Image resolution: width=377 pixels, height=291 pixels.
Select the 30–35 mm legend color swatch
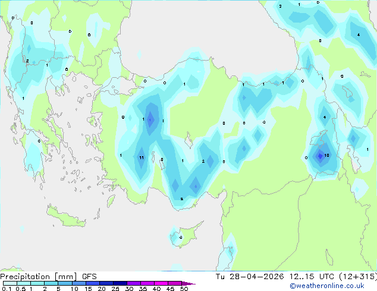(x=134, y=283)
